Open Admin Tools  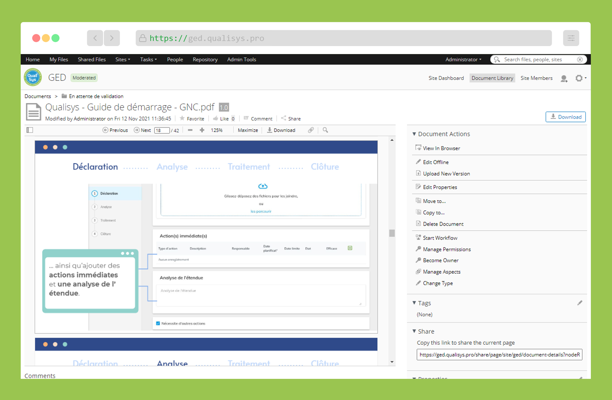pyautogui.click(x=242, y=60)
